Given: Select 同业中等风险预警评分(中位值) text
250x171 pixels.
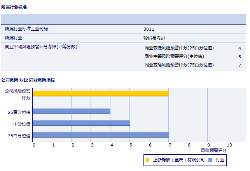Looking at the screenshot, I should 174,56.
